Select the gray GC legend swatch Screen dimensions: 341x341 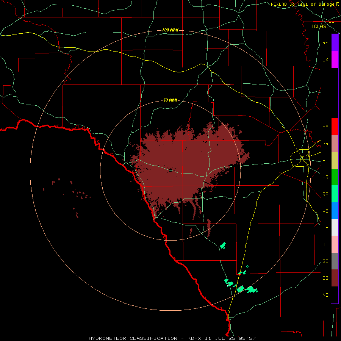click(x=335, y=261)
